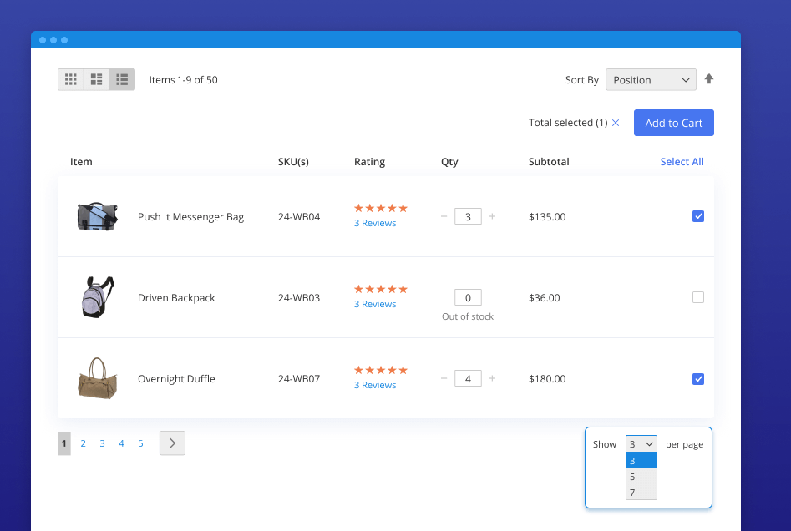This screenshot has height=531, width=791.
Task: Click Select All link
Action: (x=682, y=162)
